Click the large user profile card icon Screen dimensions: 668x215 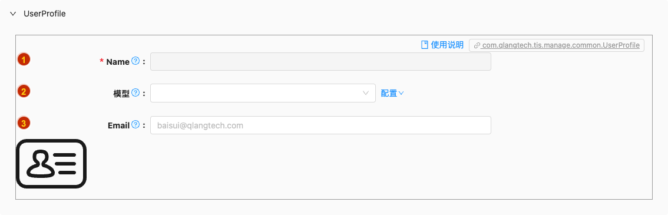pyautogui.click(x=51, y=164)
